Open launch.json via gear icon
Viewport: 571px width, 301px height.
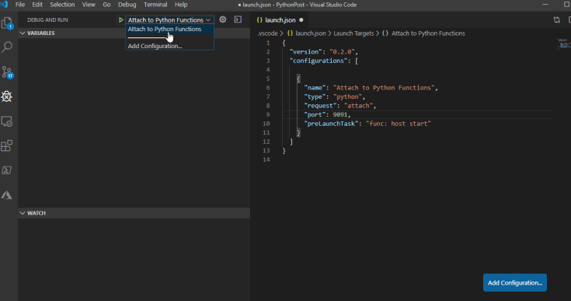coord(222,19)
